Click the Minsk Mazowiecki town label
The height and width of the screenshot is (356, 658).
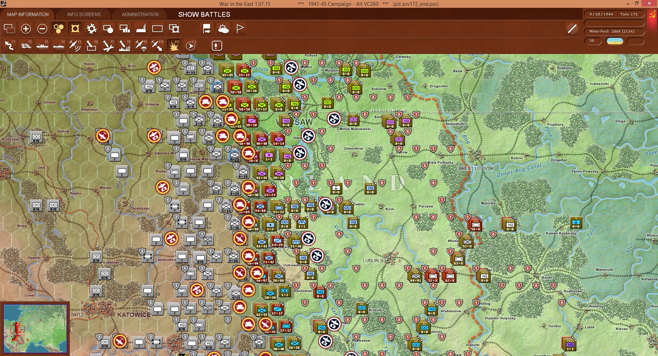click(355, 129)
